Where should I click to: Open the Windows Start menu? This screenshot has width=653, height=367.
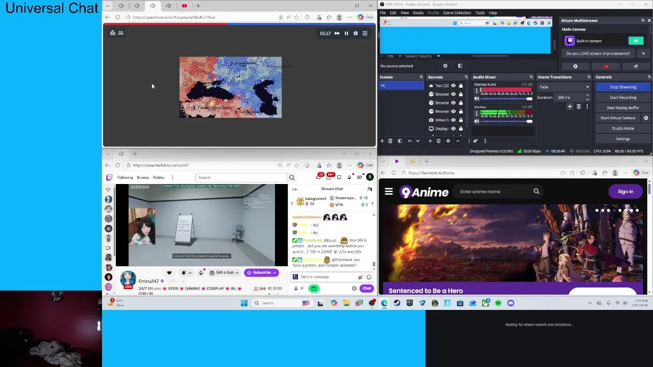point(244,303)
